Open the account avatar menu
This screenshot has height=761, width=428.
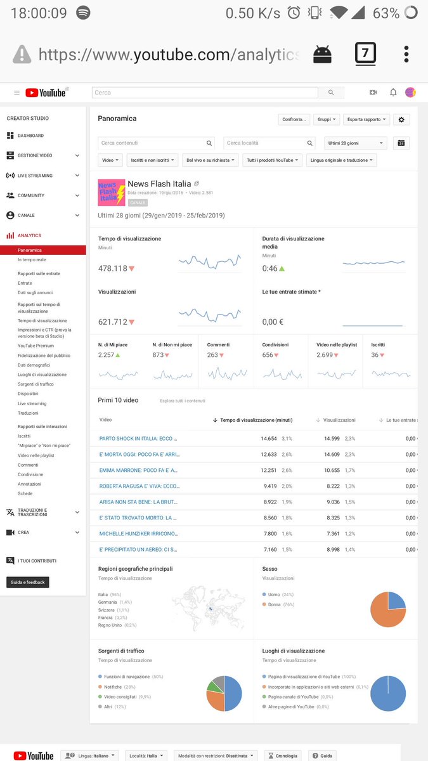pyautogui.click(x=410, y=93)
